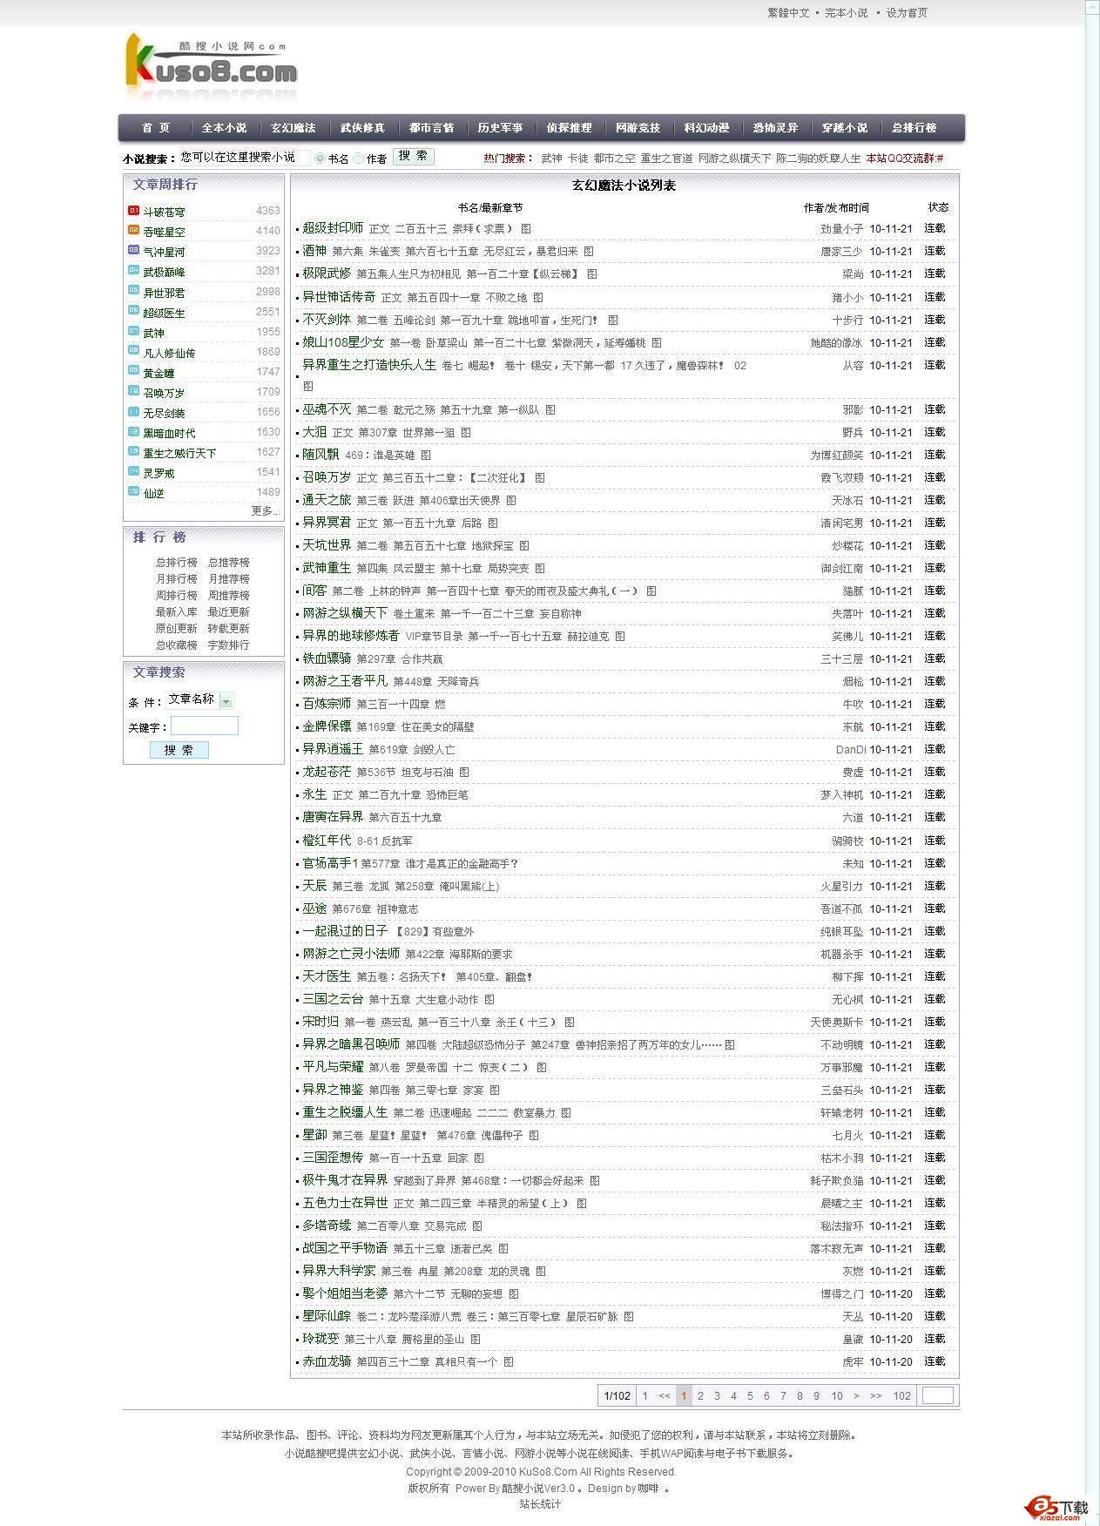Click rank badge beside 无尽剑装
Screen dimensions: 1100x1526
point(133,412)
